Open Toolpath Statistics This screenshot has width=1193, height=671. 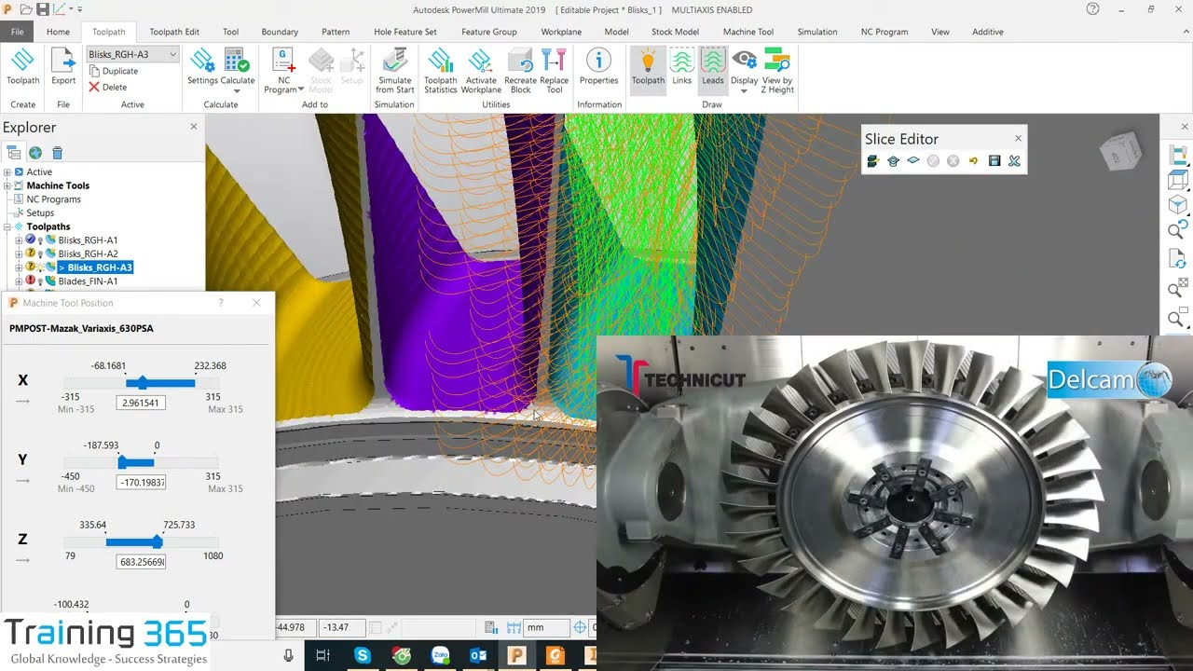coord(441,61)
